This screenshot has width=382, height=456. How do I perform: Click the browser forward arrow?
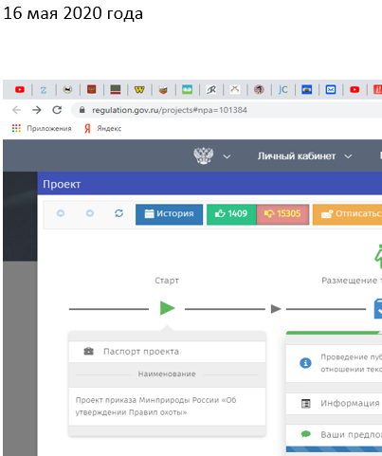37,110
